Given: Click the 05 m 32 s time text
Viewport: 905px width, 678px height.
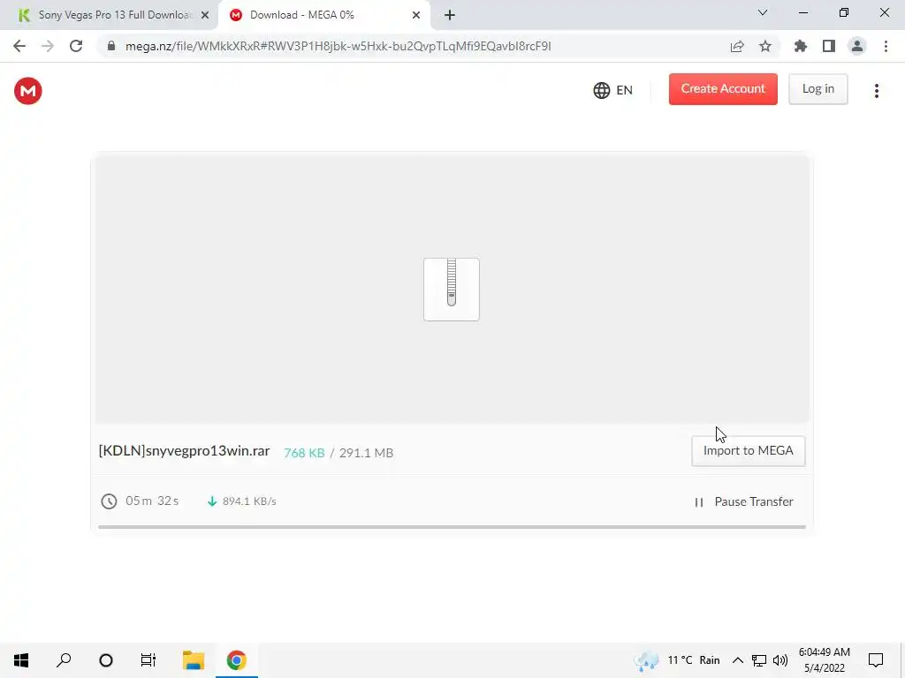Looking at the screenshot, I should click(x=152, y=501).
